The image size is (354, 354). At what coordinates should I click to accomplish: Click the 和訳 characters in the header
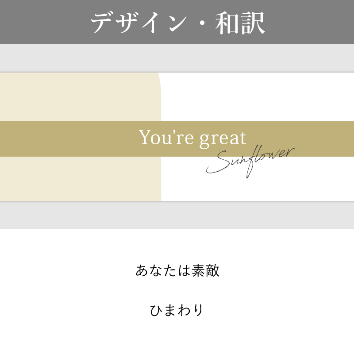point(240,23)
